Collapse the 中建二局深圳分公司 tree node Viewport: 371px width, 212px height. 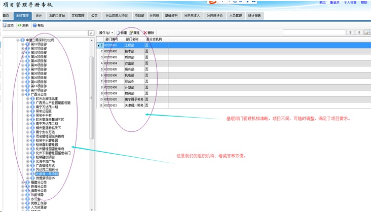point(17,40)
